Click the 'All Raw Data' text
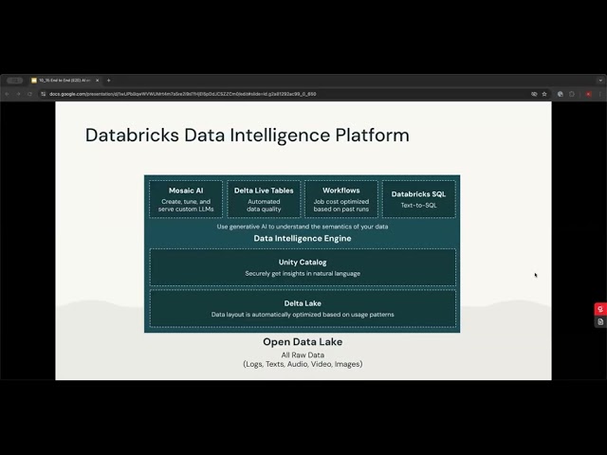The image size is (607, 455). tap(303, 355)
